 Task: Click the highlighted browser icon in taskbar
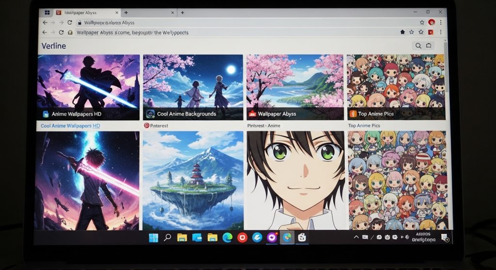click(287, 238)
